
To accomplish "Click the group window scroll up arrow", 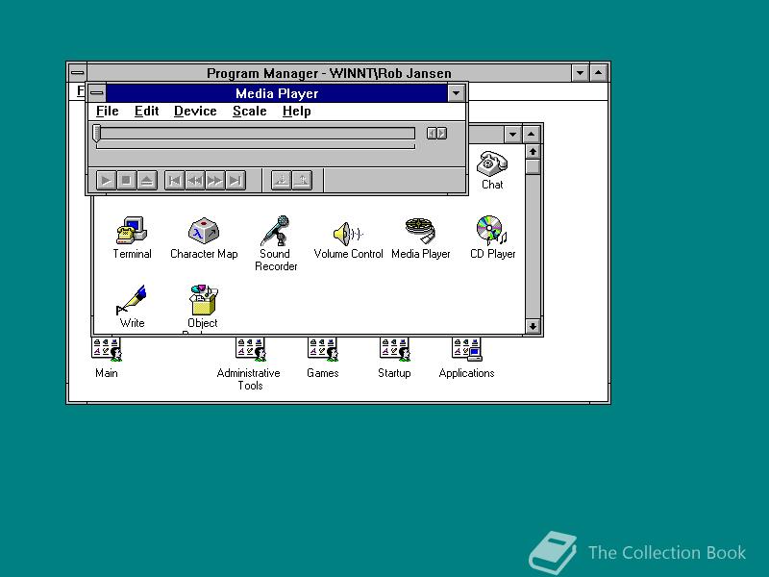I will click(x=533, y=152).
